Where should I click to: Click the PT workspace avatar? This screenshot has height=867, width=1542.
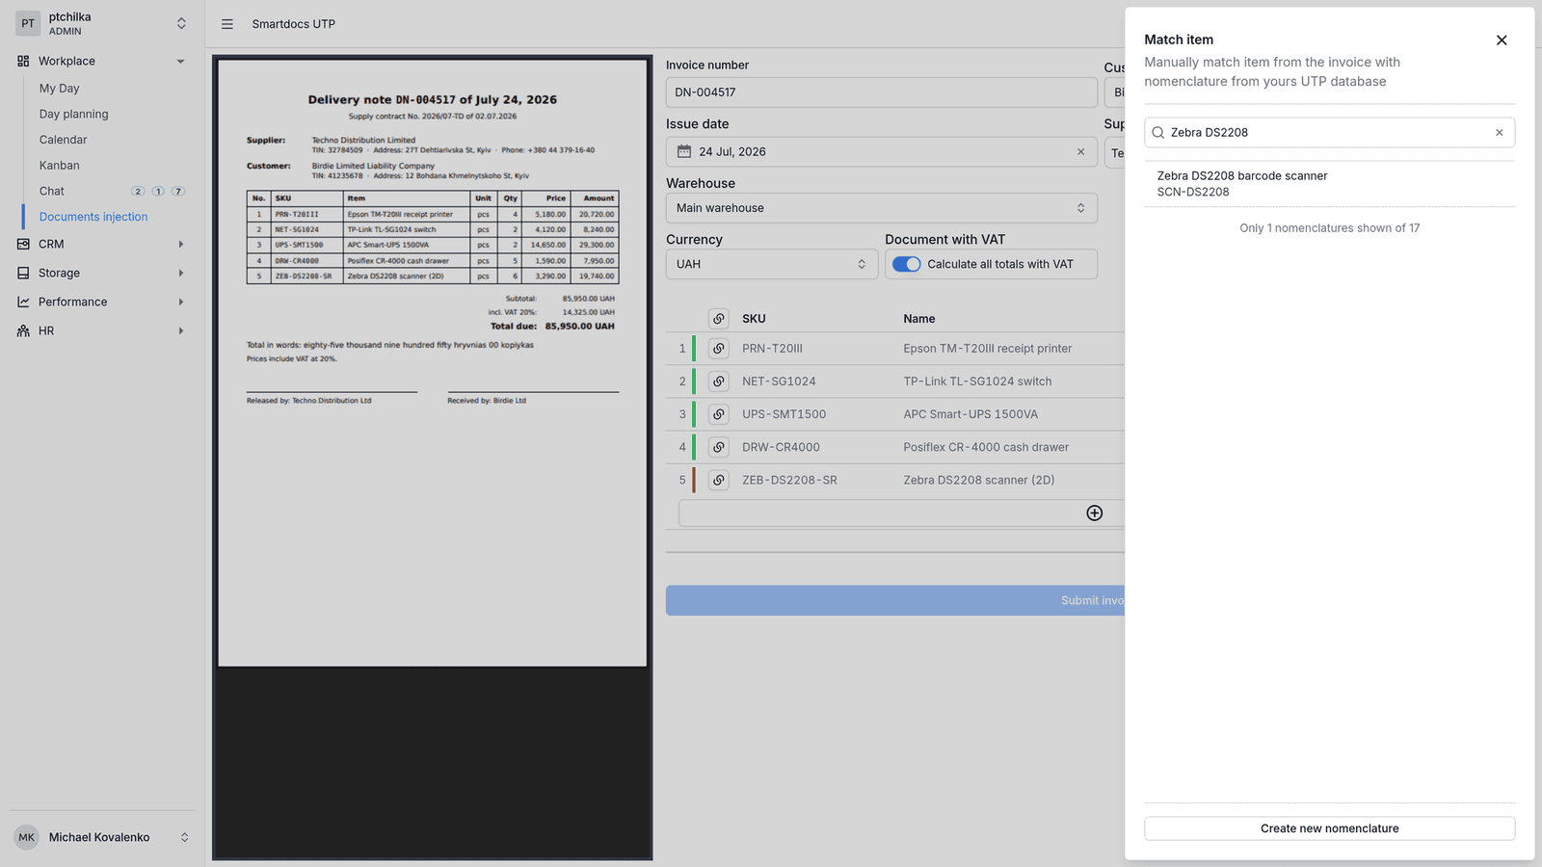(x=28, y=23)
